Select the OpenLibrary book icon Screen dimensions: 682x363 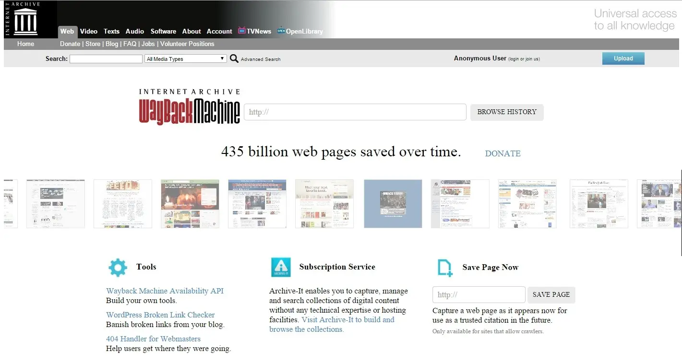click(280, 31)
